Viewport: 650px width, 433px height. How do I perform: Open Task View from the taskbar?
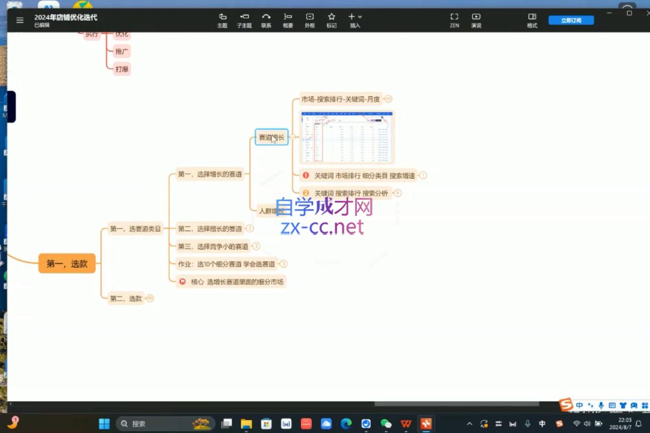(x=227, y=423)
